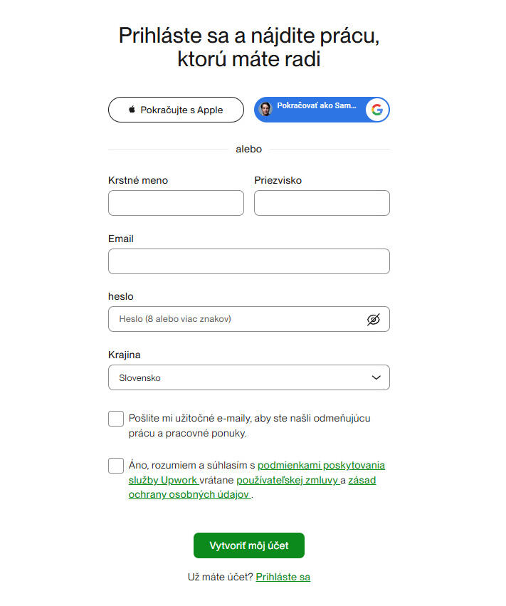Click the Krstné meno input field
The width and height of the screenshot is (506, 606).
pyautogui.click(x=176, y=203)
